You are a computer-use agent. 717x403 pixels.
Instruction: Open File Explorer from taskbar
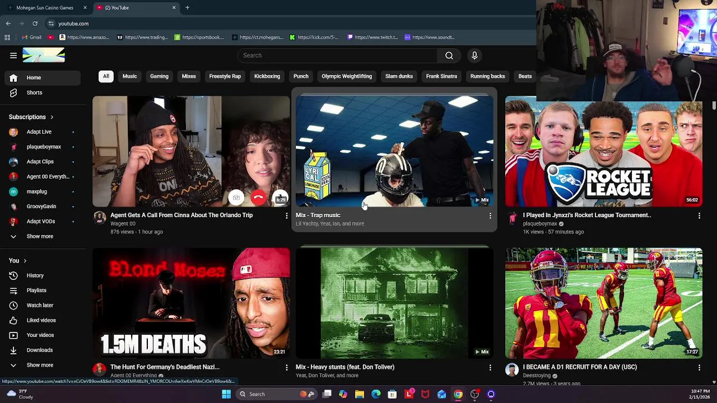tap(360, 394)
